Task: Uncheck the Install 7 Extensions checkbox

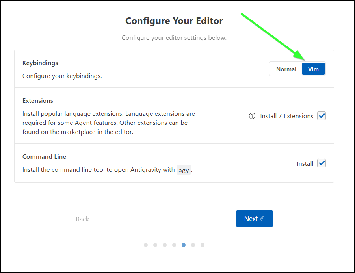Action: click(322, 116)
